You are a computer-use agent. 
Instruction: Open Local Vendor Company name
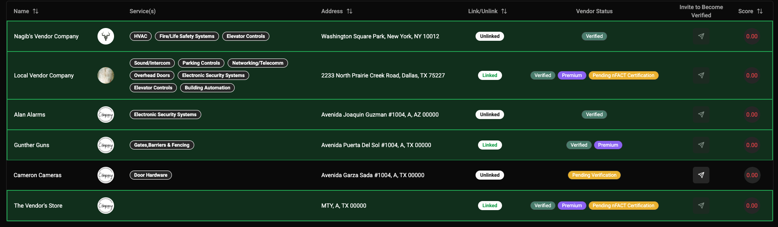[44, 75]
